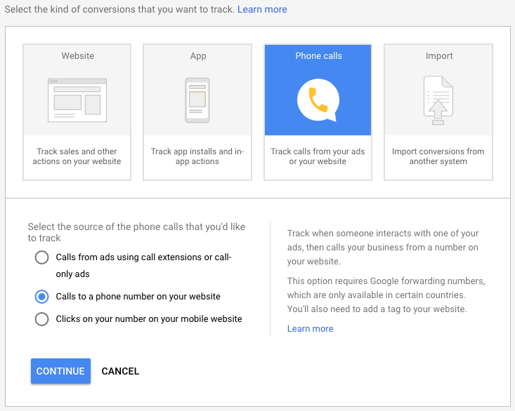Click the Website browser wireframe icon
The width and height of the screenshot is (515, 411).
[77, 100]
